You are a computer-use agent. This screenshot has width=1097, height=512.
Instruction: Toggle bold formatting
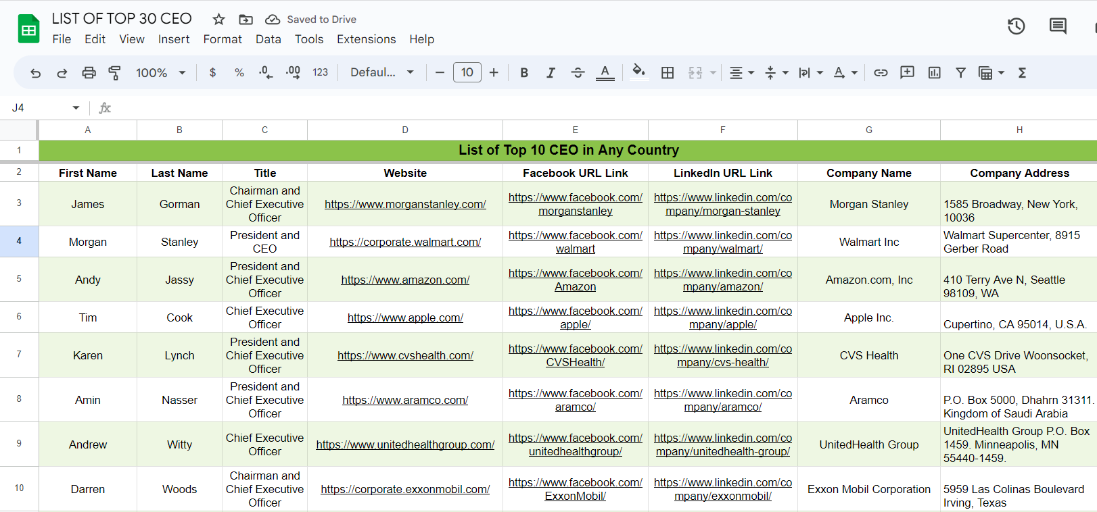tap(524, 72)
